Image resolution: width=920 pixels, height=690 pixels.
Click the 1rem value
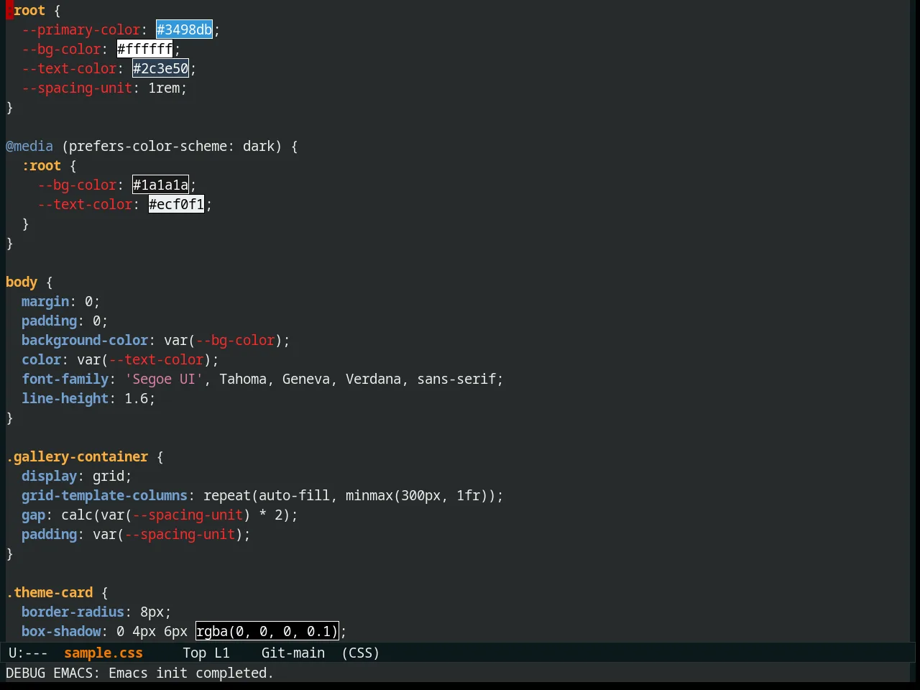164,88
